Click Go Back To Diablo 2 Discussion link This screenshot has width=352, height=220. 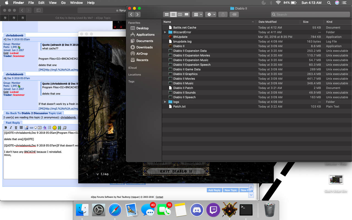click(34, 113)
